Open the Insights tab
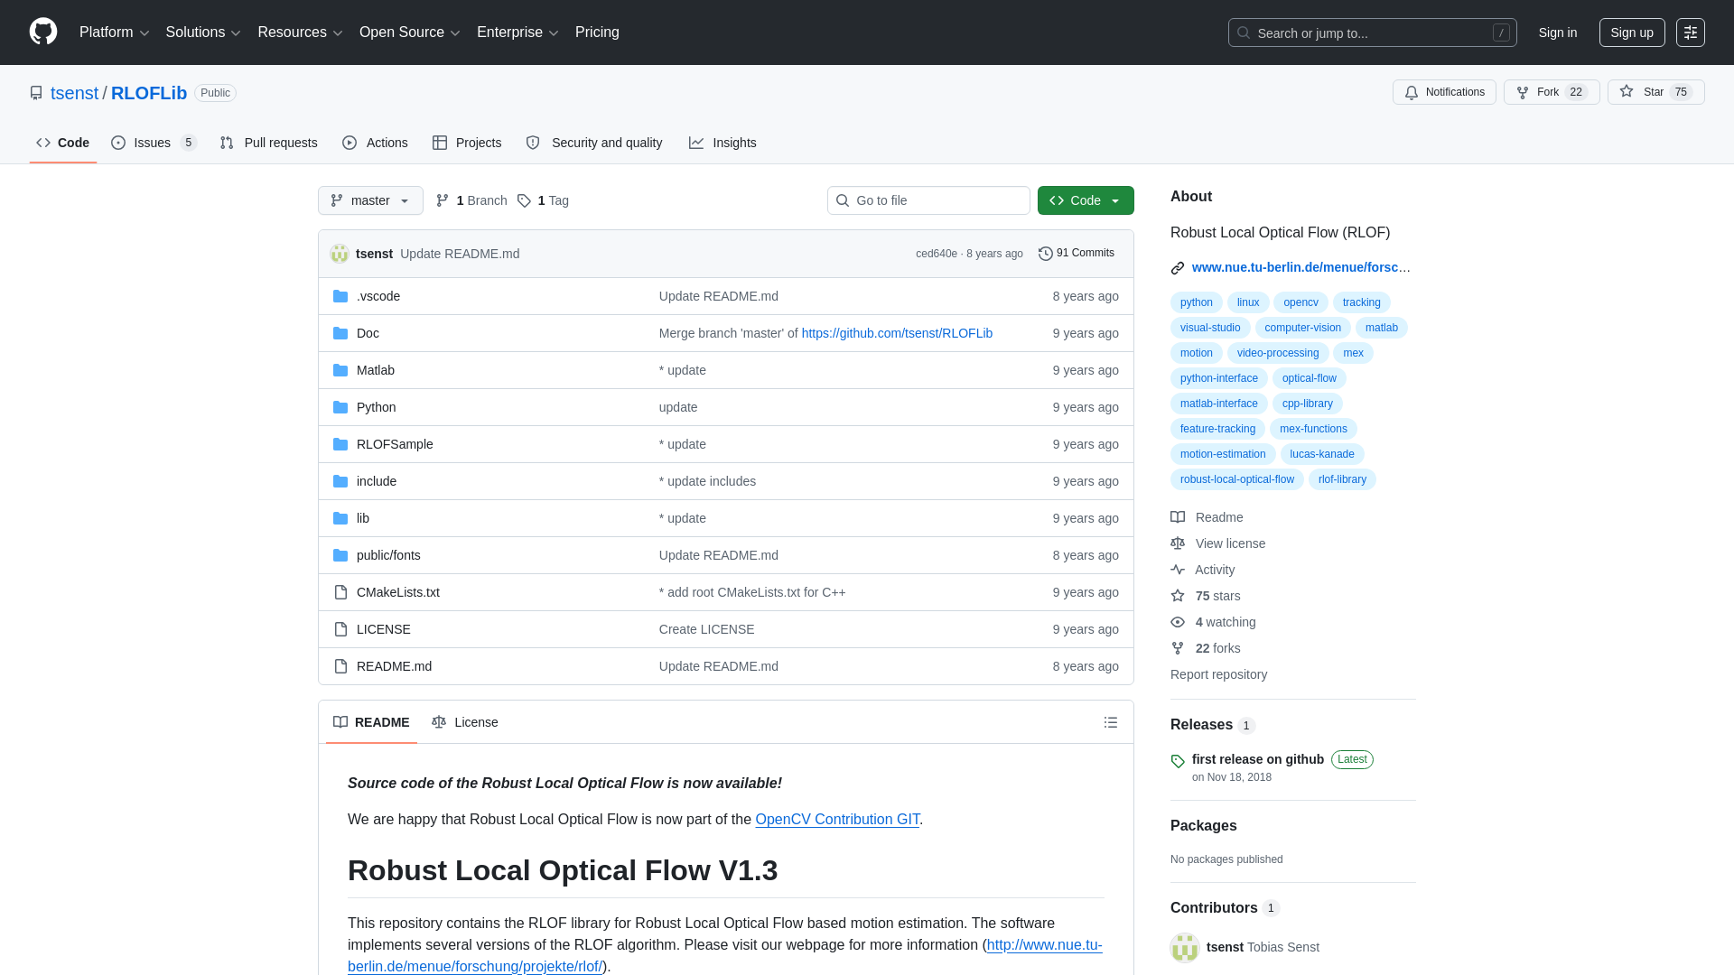 722,143
